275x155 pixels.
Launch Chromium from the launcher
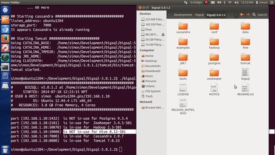click(x=5, y=29)
